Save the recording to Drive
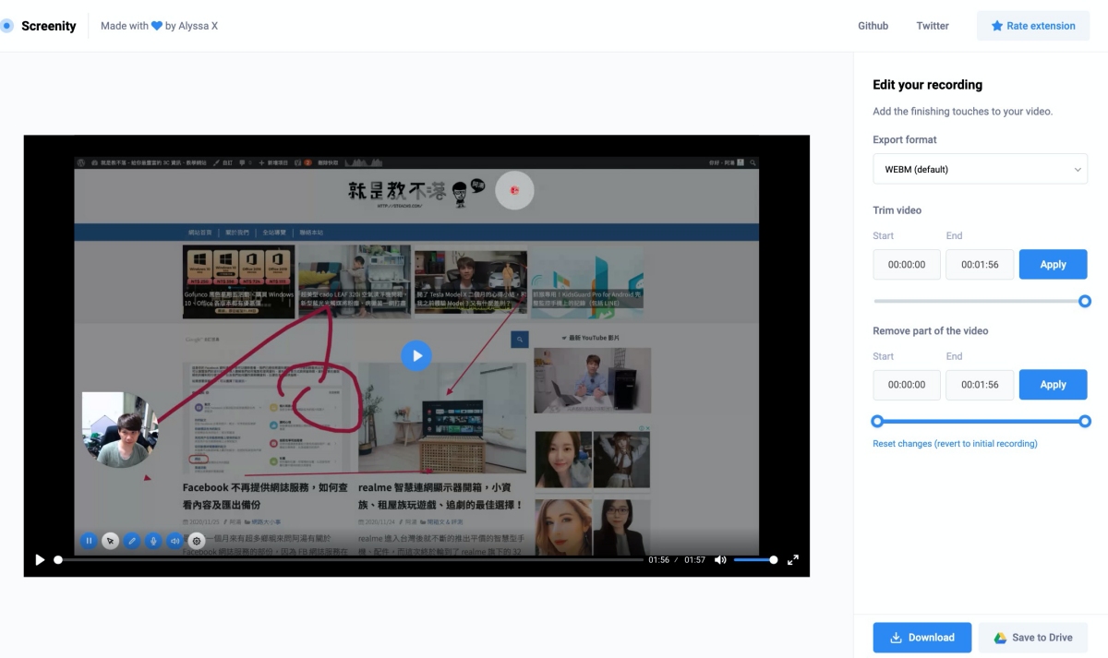This screenshot has height=658, width=1108. (x=1032, y=637)
